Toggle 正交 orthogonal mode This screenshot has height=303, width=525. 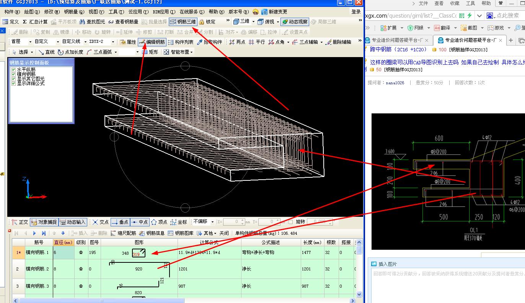pos(20,222)
